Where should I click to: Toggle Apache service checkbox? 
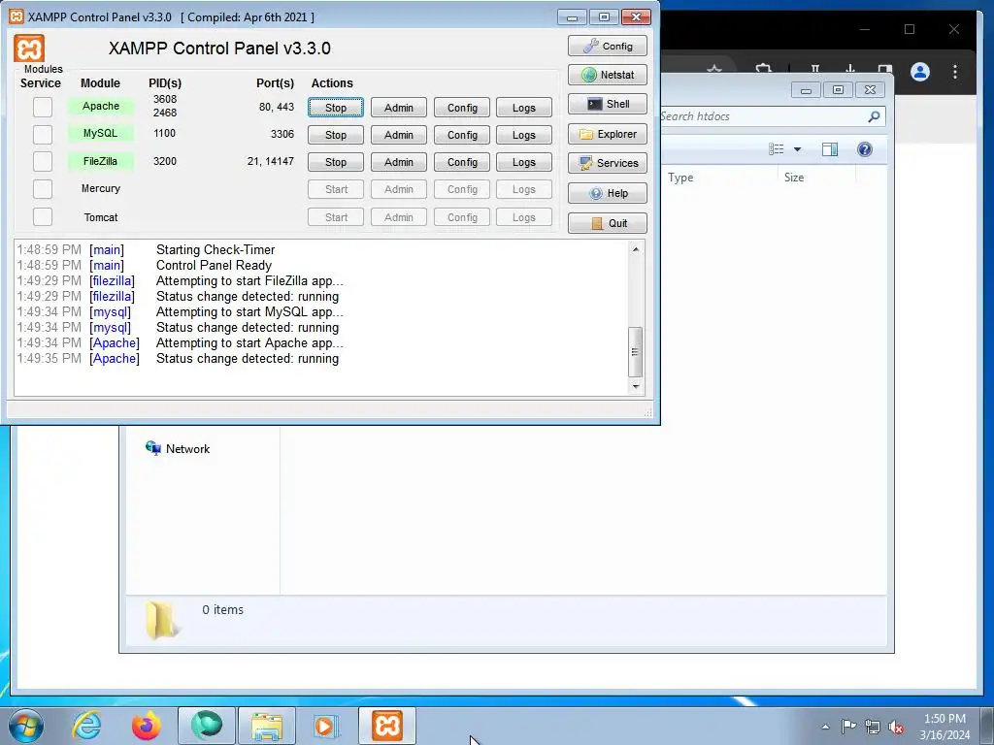coord(43,107)
